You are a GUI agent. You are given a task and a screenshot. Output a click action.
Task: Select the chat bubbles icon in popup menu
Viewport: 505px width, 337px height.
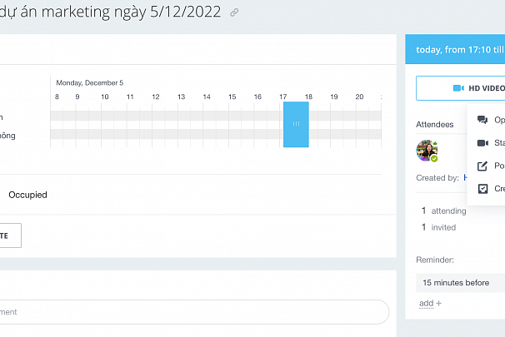click(482, 120)
